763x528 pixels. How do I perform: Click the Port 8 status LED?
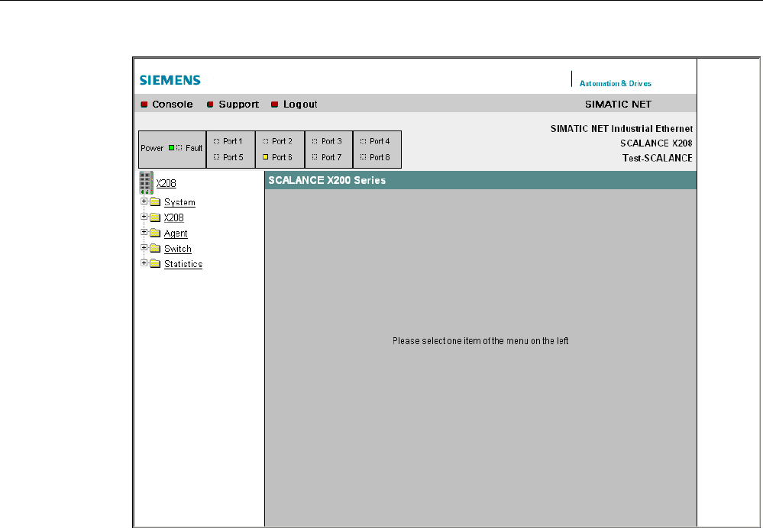363,157
